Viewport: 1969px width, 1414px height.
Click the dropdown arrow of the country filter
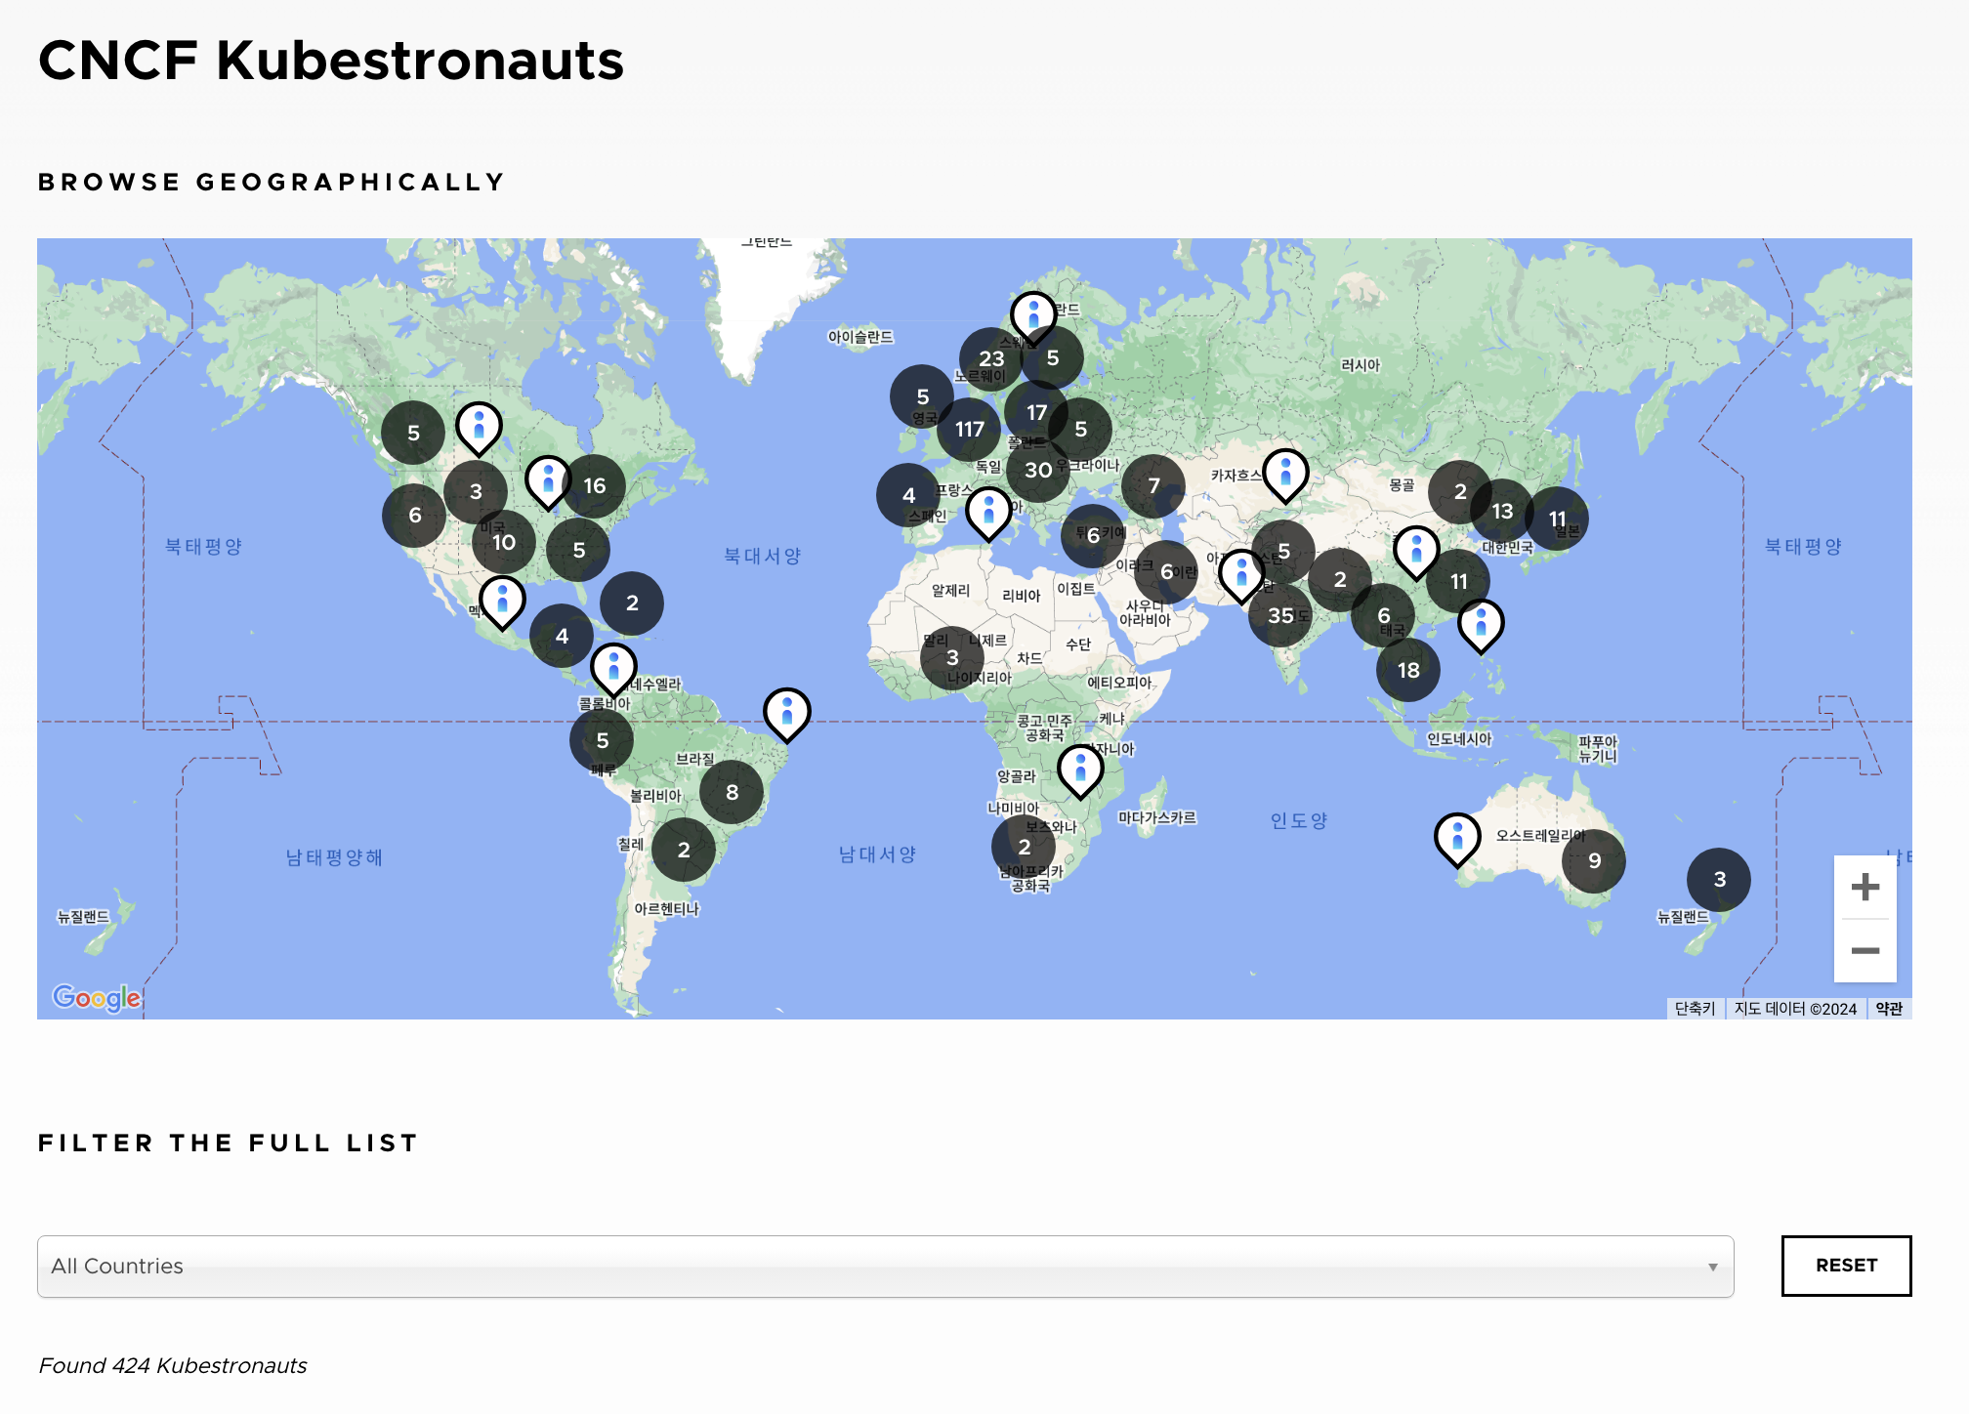coord(1712,1268)
